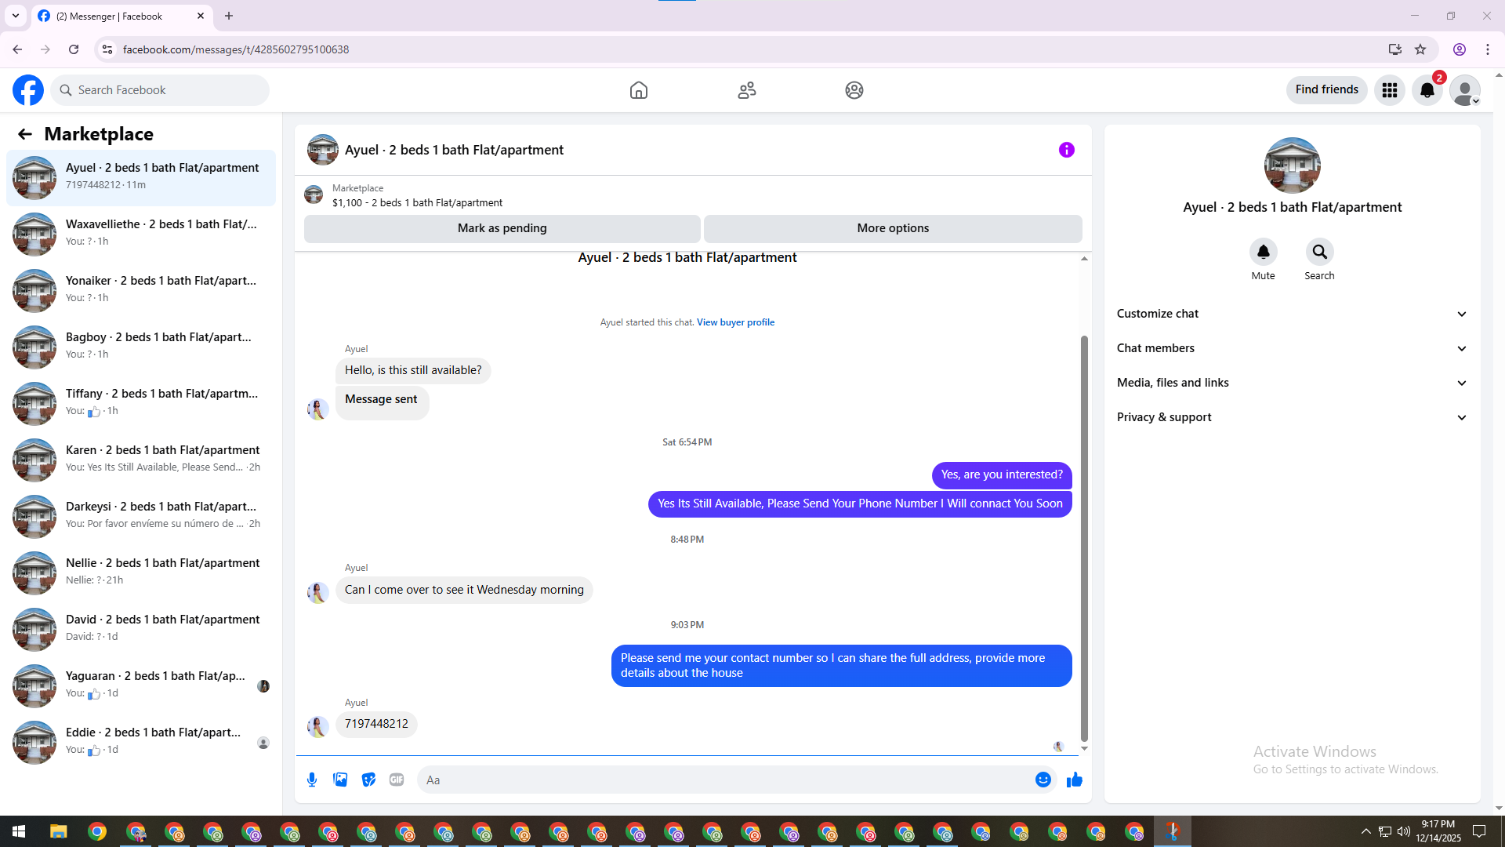The image size is (1505, 847).
Task: Open the Facebook notifications bell
Action: 1427,90
